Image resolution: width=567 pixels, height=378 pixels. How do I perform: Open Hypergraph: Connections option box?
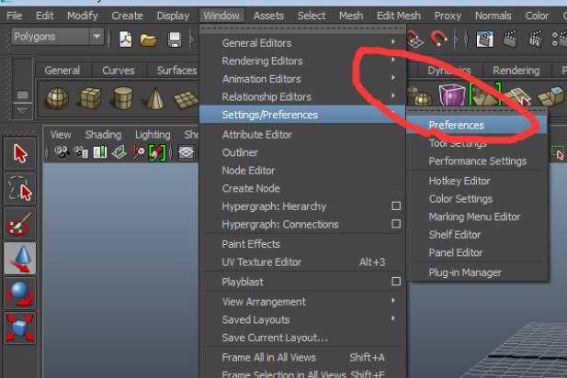[396, 224]
